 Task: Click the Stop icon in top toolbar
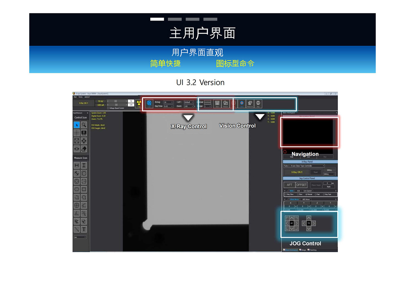[x=258, y=104]
